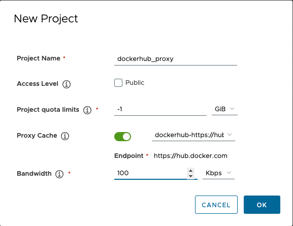Click the New Project dialog title
The width and height of the screenshot is (293, 226).
[46, 19]
